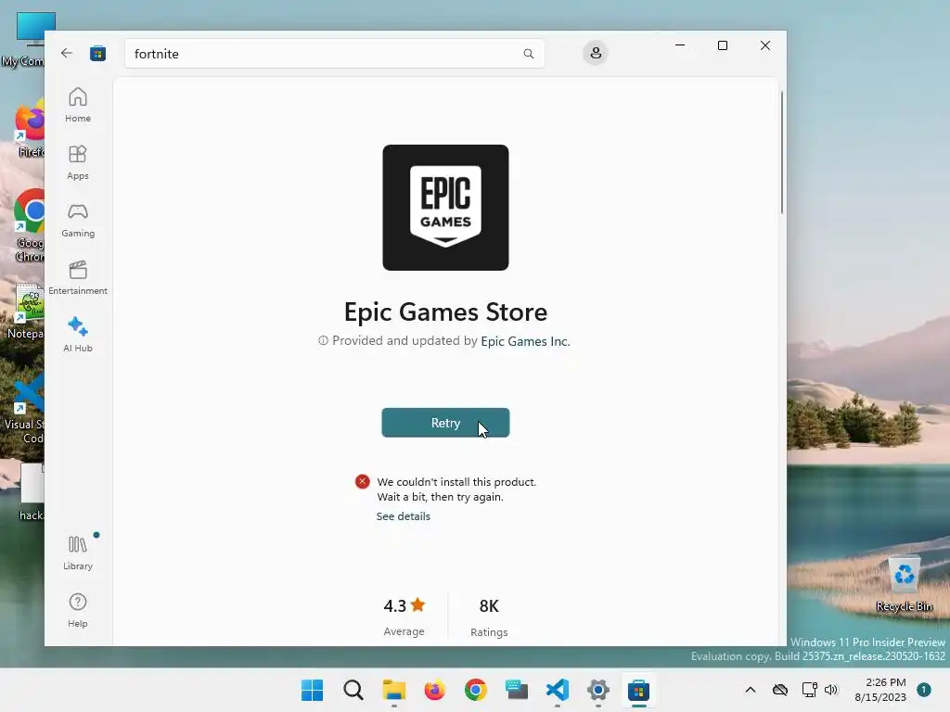Click the 8K Ratings count
Image resolution: width=950 pixels, height=712 pixels.
tap(489, 617)
